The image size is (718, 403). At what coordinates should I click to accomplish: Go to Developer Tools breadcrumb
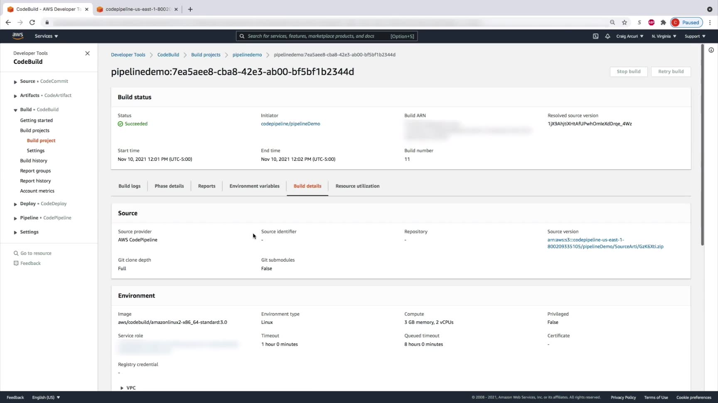pos(128,55)
